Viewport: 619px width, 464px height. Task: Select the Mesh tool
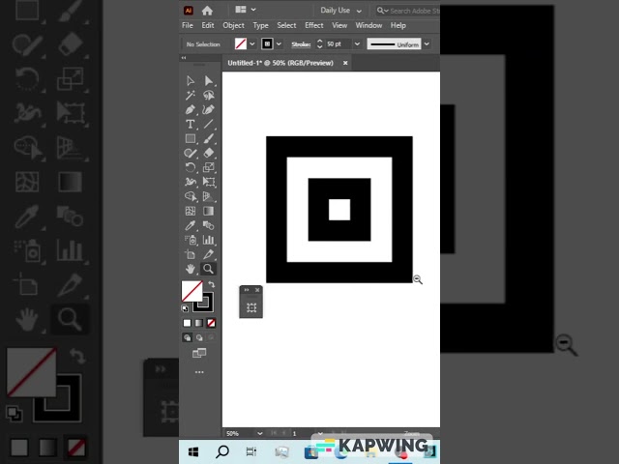[191, 211]
